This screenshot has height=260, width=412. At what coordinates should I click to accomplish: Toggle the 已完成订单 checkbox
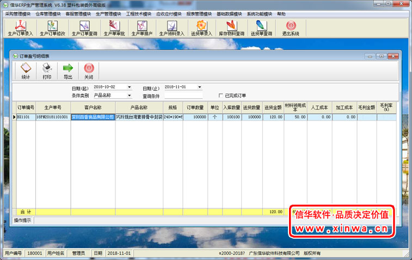click(x=221, y=96)
